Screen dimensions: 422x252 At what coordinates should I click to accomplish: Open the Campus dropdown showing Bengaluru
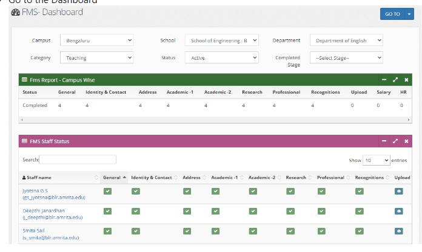tap(96, 40)
